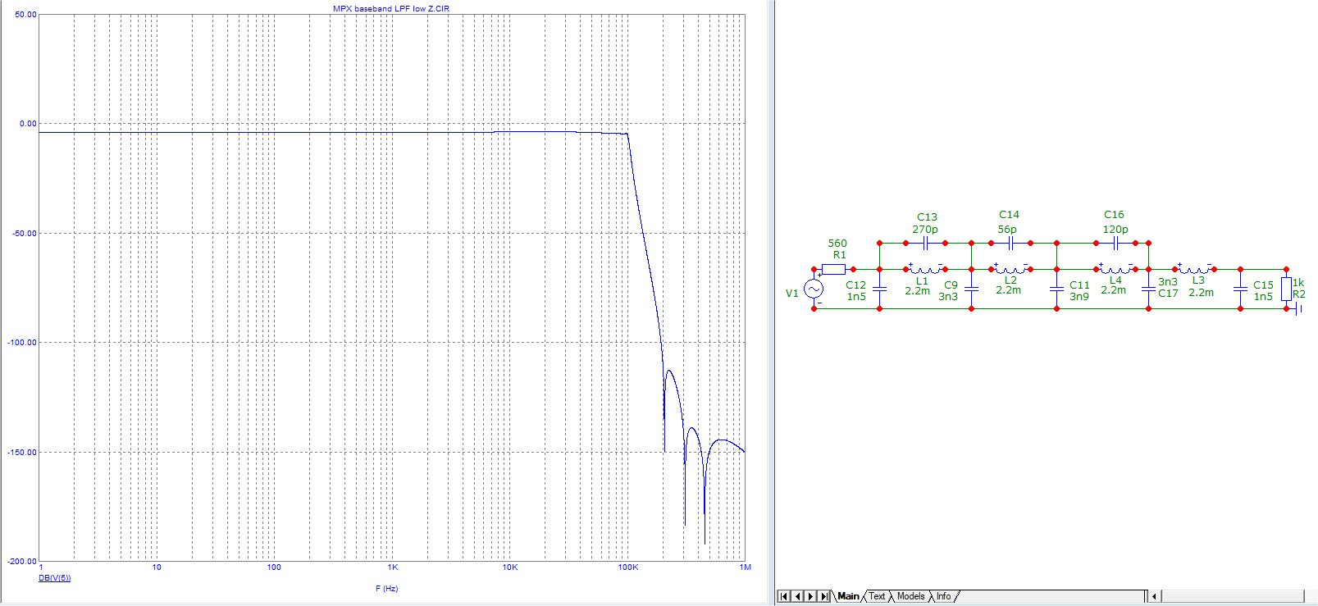The width and height of the screenshot is (1318, 606).
Task: Select inductor L2 2.2m symbol
Action: point(1010,268)
